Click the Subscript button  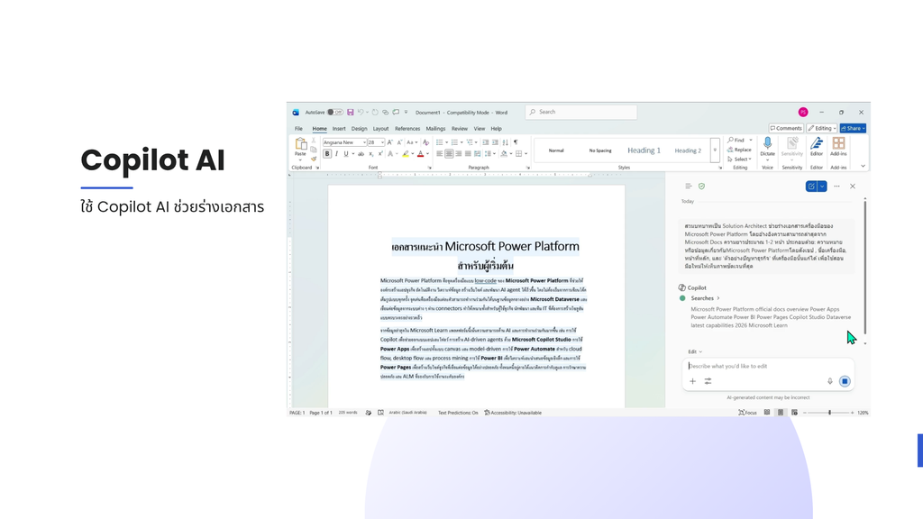[x=370, y=154]
